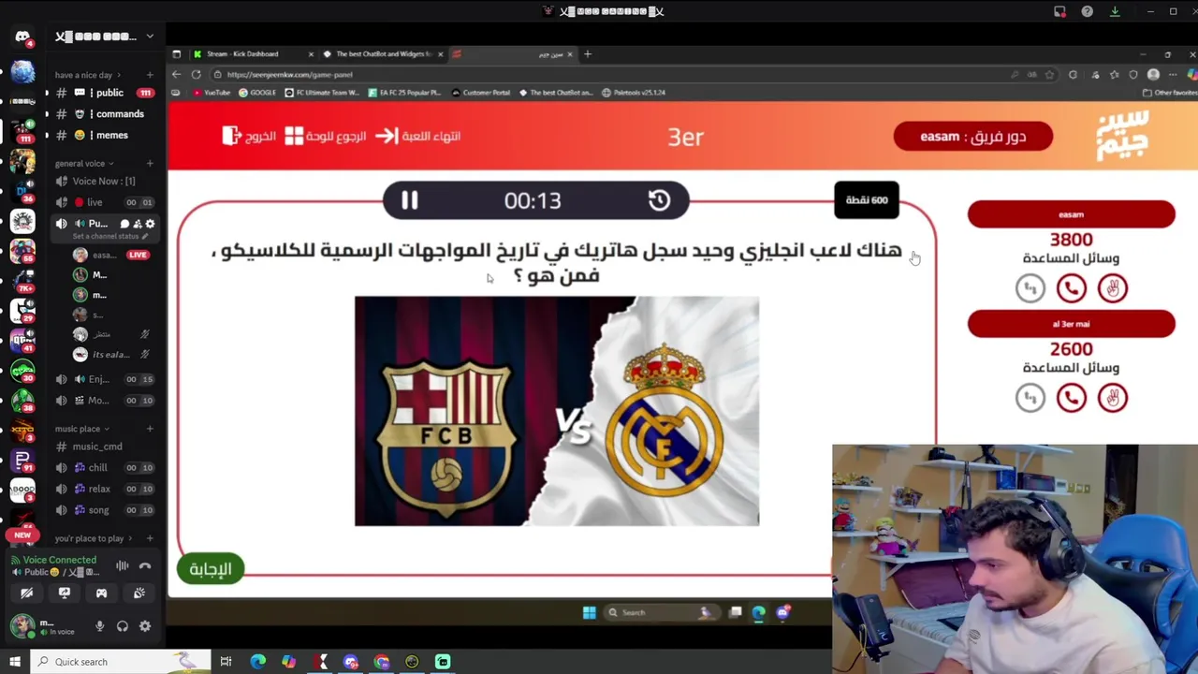Viewport: 1198px width, 674px height.
Task: Open the YouTube bookmark
Action: click(212, 93)
